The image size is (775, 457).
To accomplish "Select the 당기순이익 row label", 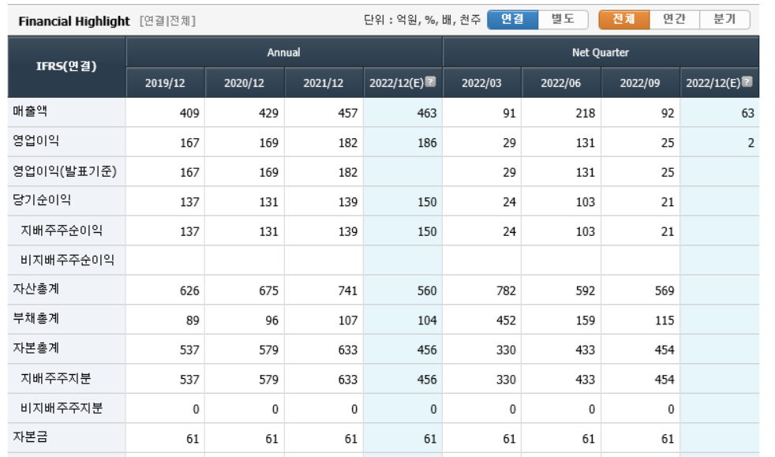I will (42, 200).
